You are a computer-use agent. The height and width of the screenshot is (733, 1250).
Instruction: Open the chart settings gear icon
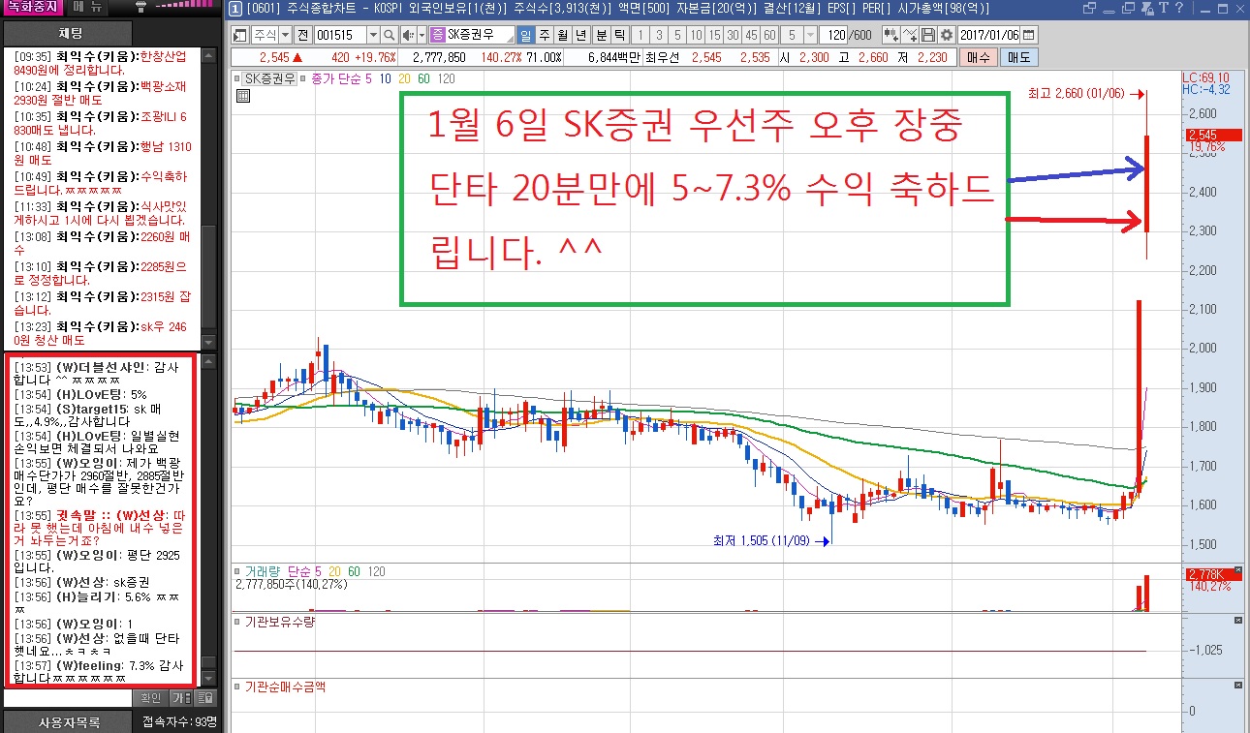pyautogui.click(x=946, y=35)
